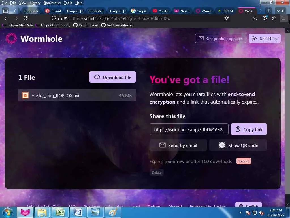The width and height of the screenshot is (290, 218).
Task: Click the Action Center flag tray icon
Action: [x=248, y=213]
